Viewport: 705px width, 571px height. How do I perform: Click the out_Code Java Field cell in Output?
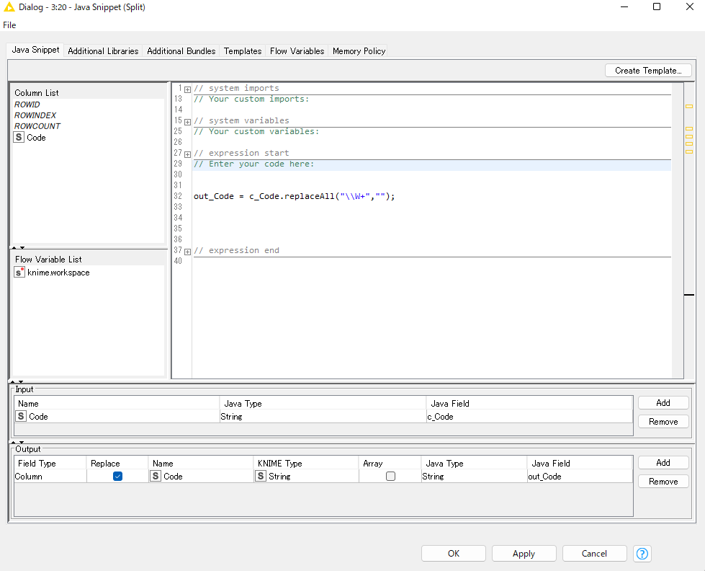(x=580, y=477)
